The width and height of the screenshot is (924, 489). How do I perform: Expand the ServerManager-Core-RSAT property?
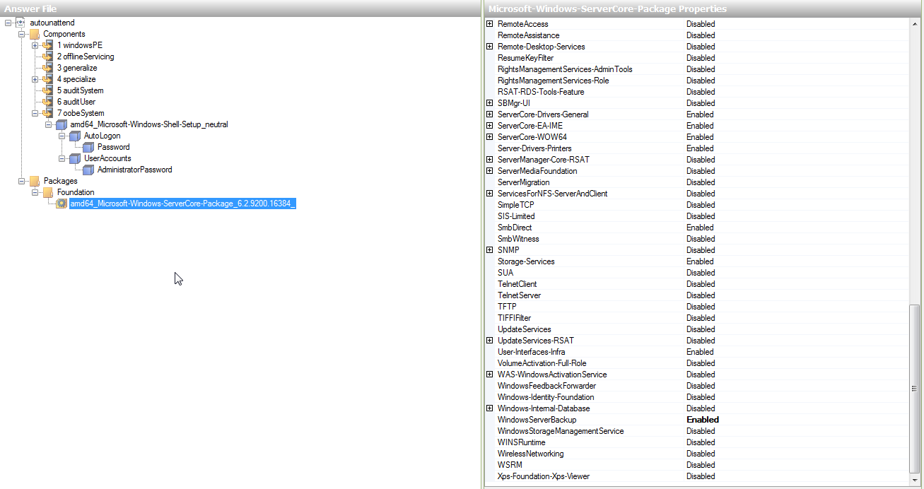coord(489,160)
